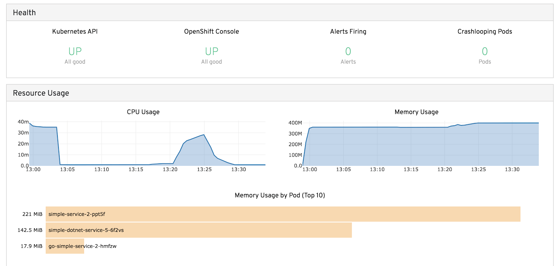Click the 142.5 MiB value label

pos(30,230)
